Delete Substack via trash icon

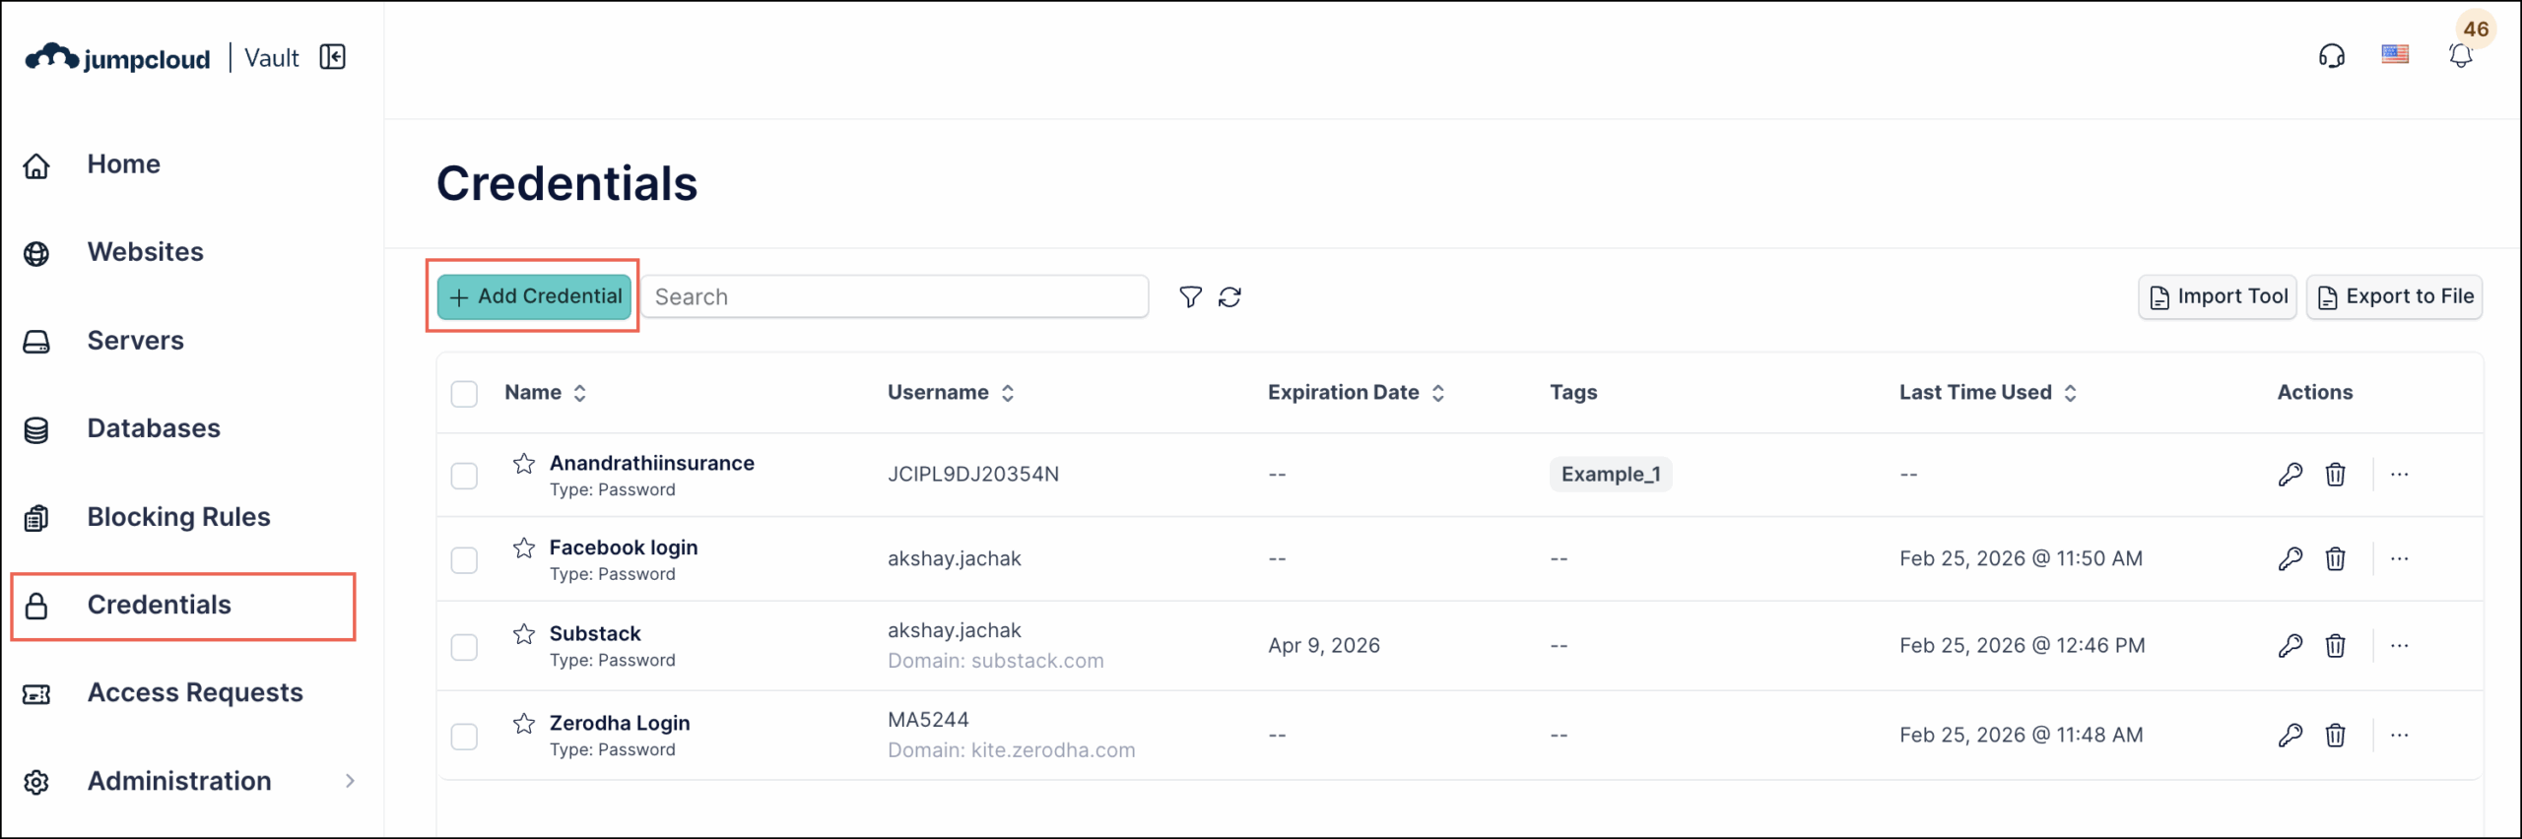pyautogui.click(x=2335, y=646)
